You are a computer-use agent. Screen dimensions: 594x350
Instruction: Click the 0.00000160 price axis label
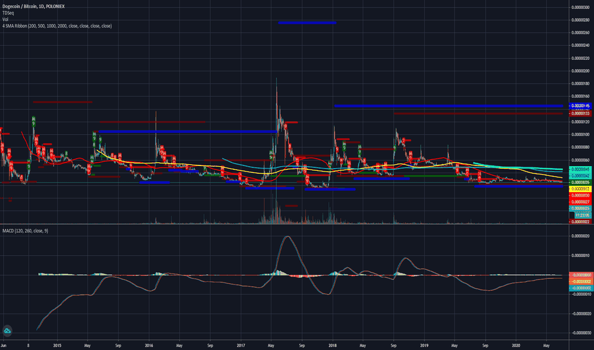[x=580, y=96]
